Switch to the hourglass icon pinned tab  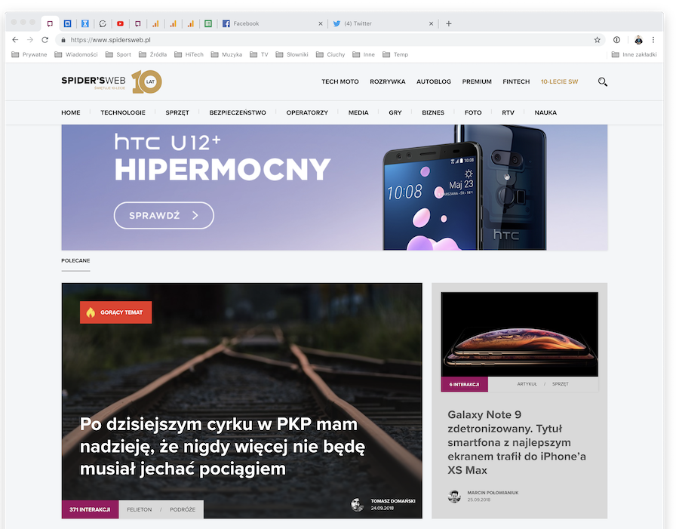(x=85, y=23)
